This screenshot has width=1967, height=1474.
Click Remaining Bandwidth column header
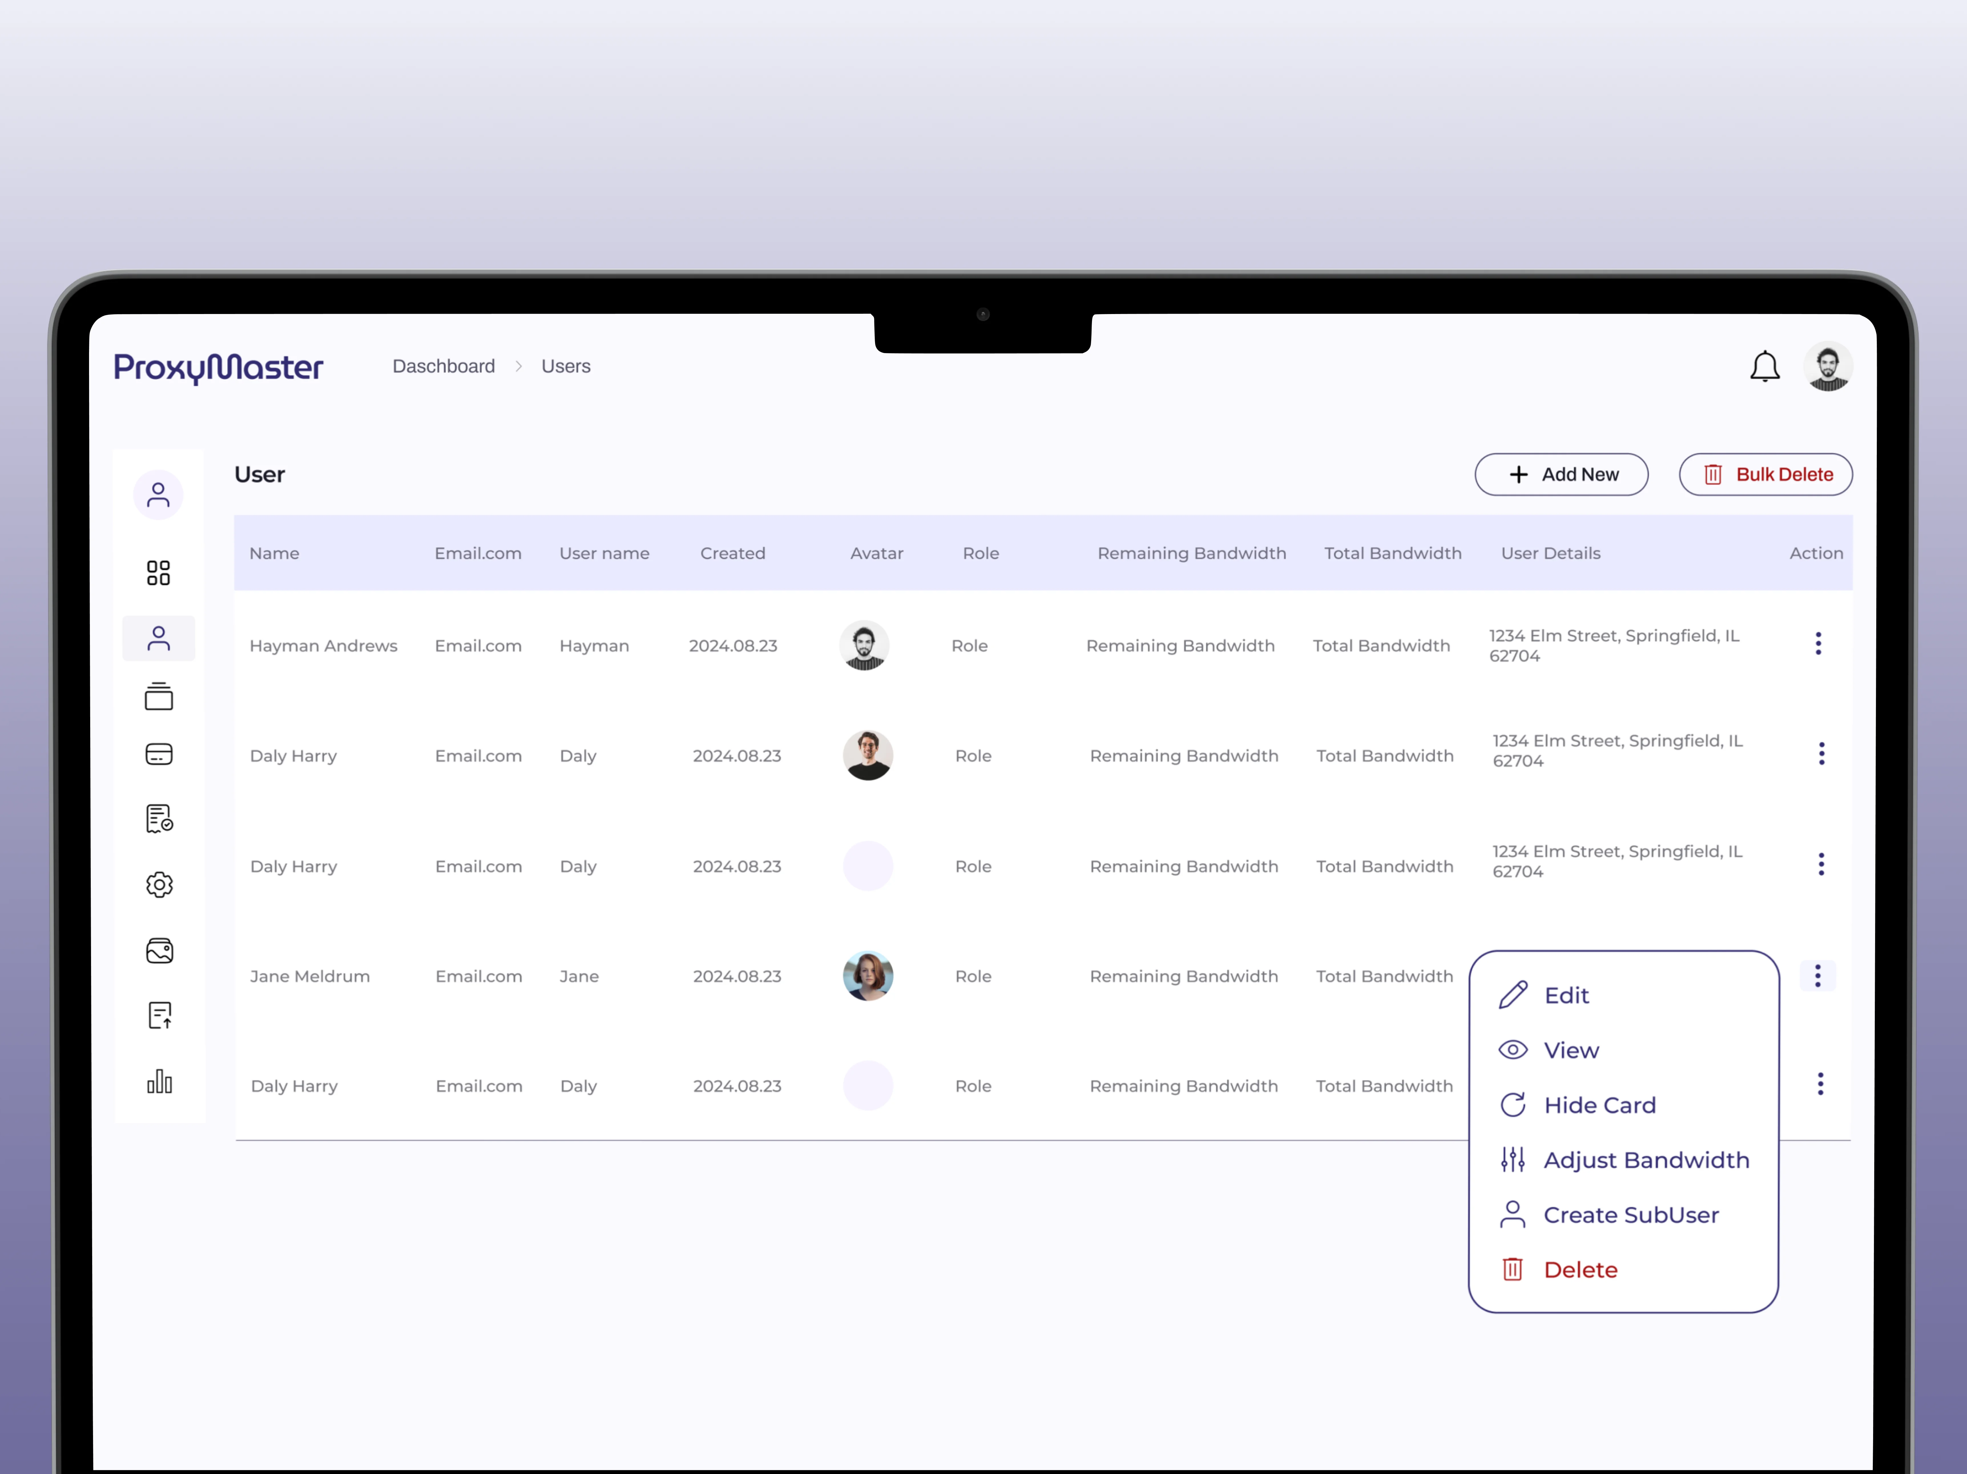tap(1192, 554)
